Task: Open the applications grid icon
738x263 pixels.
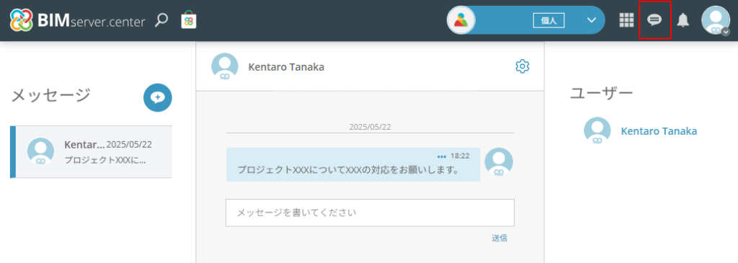Action: [x=626, y=20]
